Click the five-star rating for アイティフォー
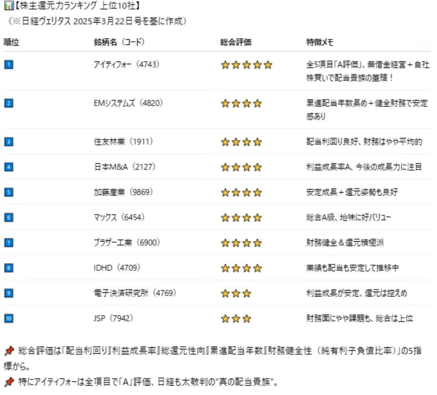 tap(246, 65)
